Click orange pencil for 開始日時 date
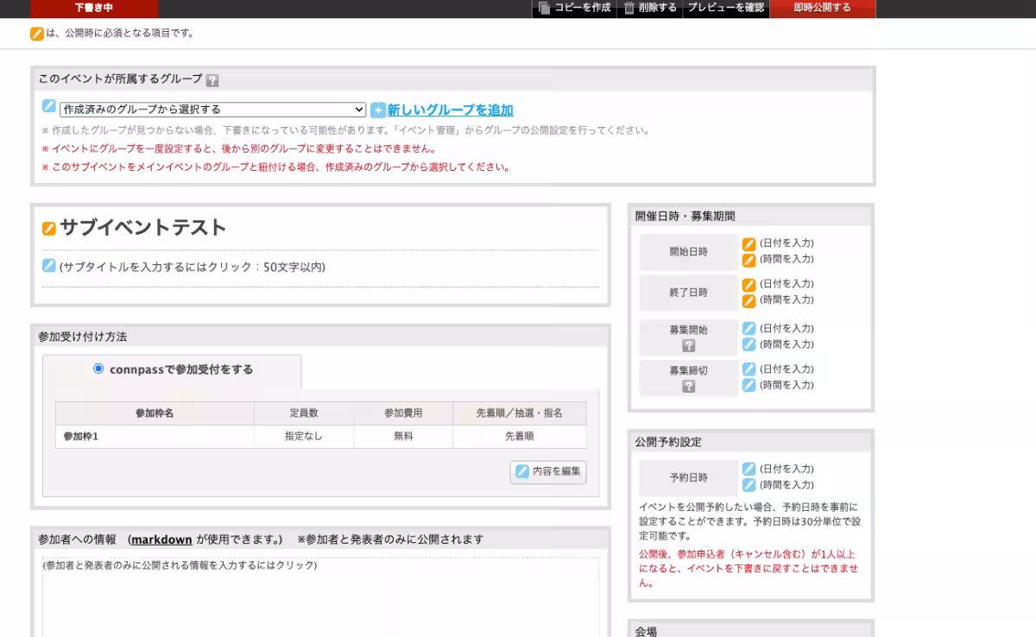 [749, 244]
